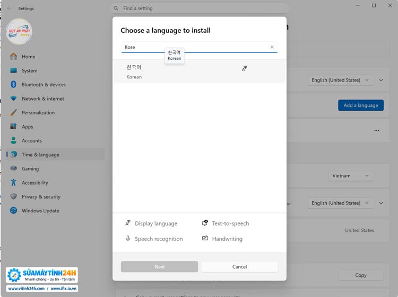Clear the language search text

pyautogui.click(x=272, y=47)
